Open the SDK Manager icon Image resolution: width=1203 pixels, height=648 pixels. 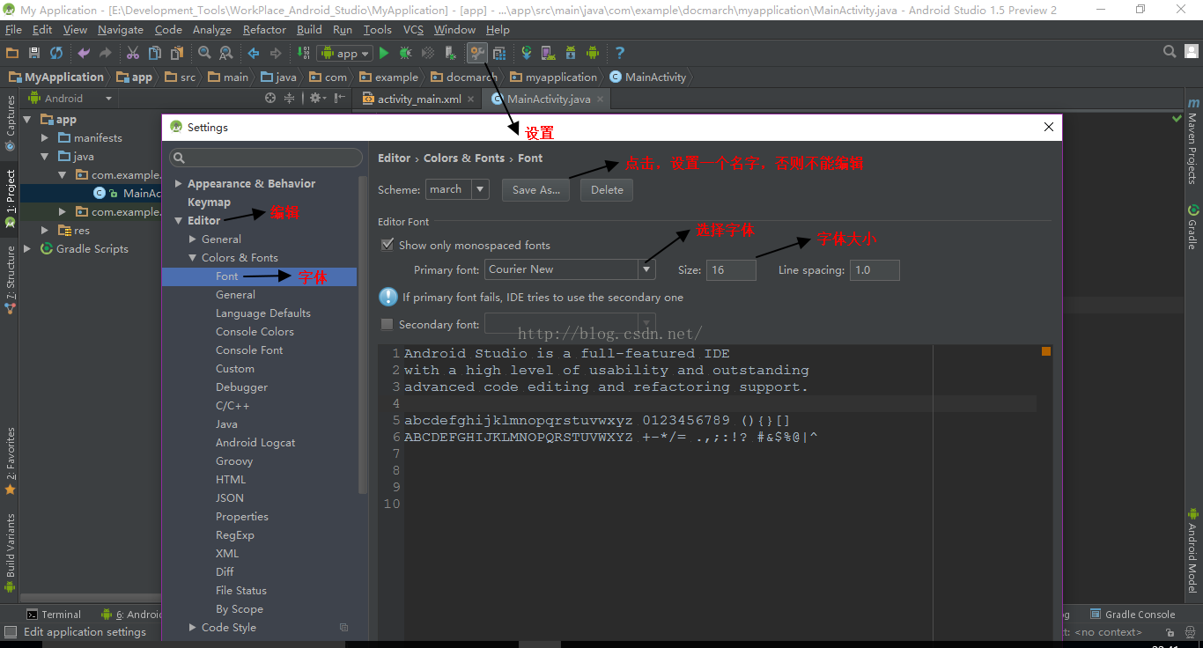point(571,53)
